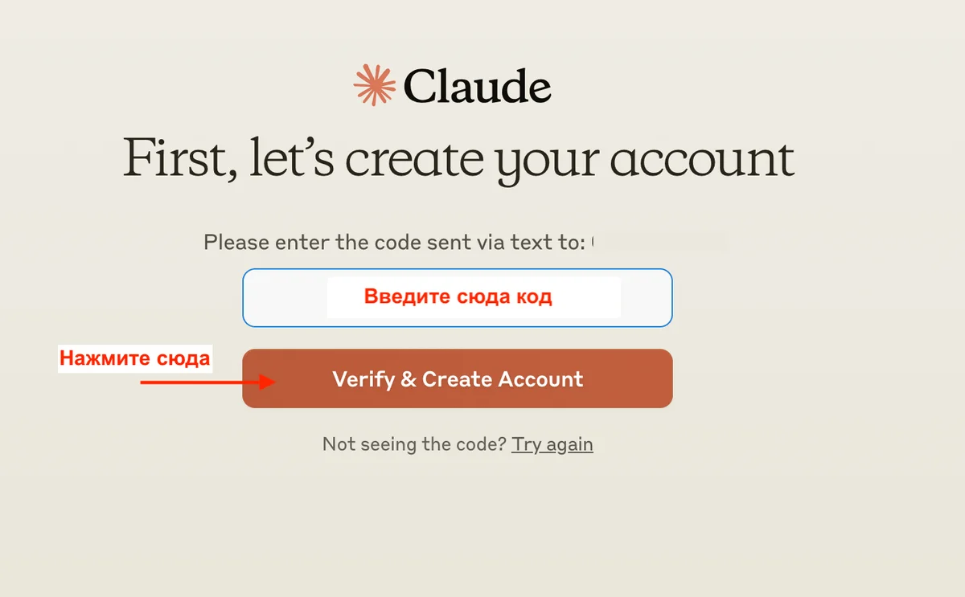Click the Claude wordmark text
This screenshot has width=965, height=597.
click(477, 85)
